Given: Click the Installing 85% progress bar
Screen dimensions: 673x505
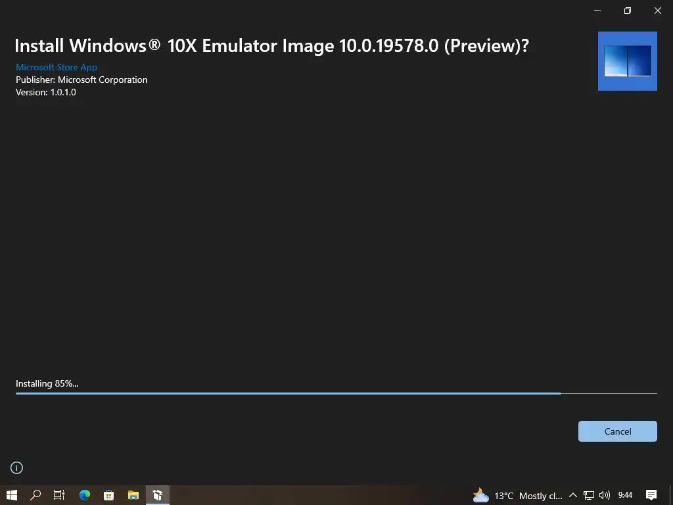Looking at the screenshot, I should (x=336, y=393).
